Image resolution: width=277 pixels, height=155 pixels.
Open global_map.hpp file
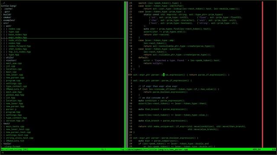[15, 95]
